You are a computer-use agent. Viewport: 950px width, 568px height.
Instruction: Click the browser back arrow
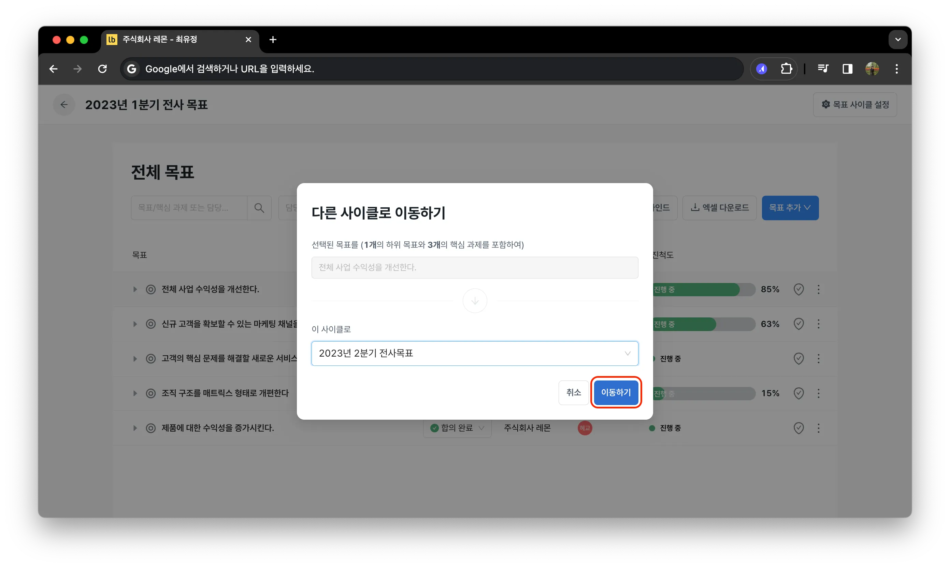click(x=54, y=69)
